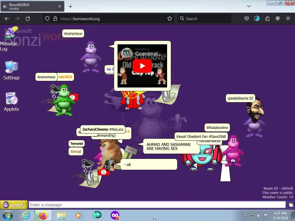This screenshot has height=221, width=295.
Task: Bookmark this page with the star
Action: click(170, 18)
